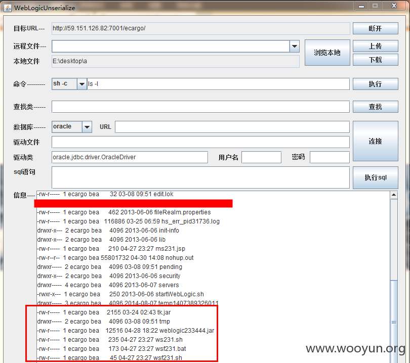Click the fileRealm.properties output line
This screenshot has height=363, width=410.
(124, 212)
